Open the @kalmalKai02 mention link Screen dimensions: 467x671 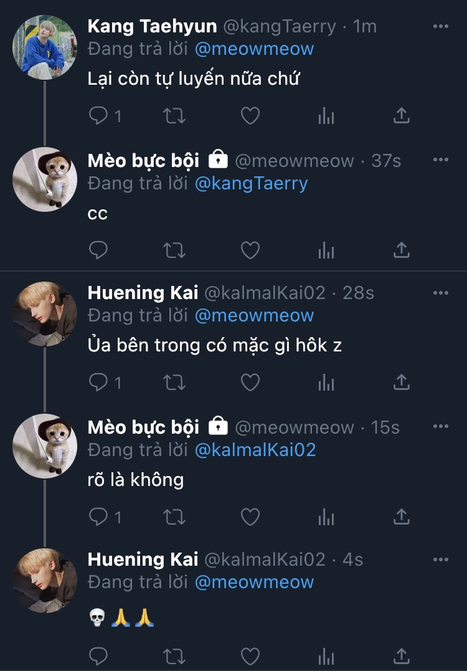pos(255,450)
